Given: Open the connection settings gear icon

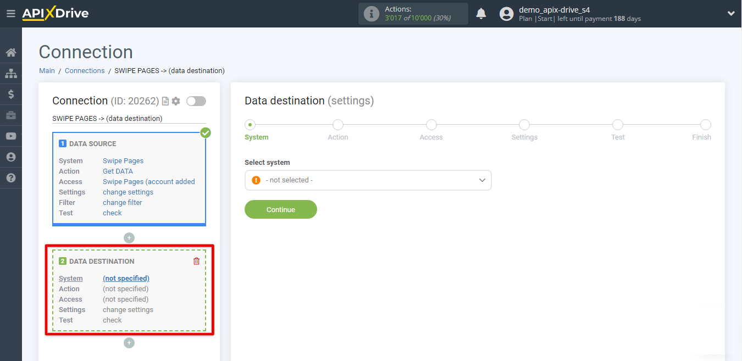Looking at the screenshot, I should [x=176, y=101].
